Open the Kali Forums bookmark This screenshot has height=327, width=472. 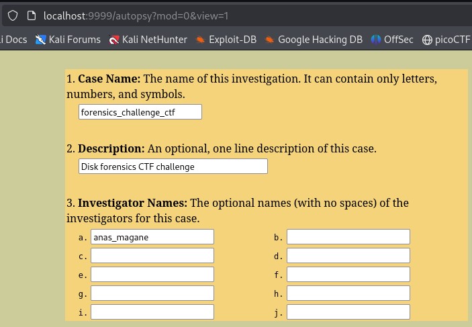68,40
